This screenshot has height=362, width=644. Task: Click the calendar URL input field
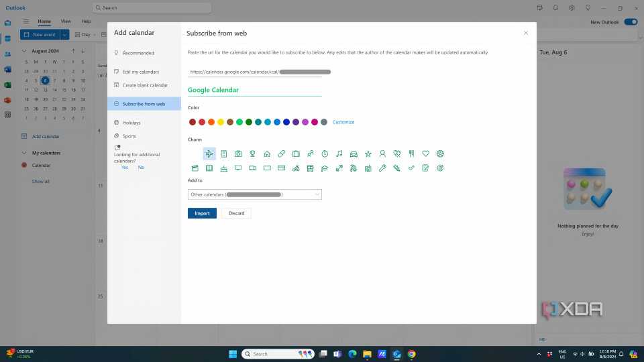pyautogui.click(x=255, y=71)
